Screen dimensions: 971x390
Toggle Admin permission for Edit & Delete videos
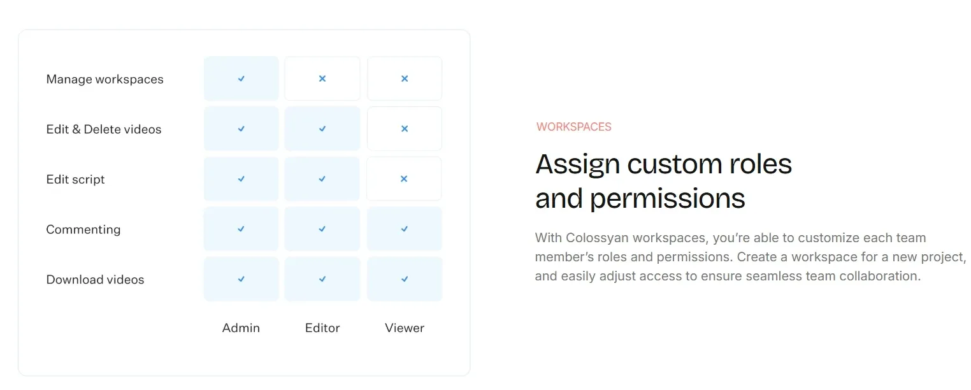[x=241, y=129]
